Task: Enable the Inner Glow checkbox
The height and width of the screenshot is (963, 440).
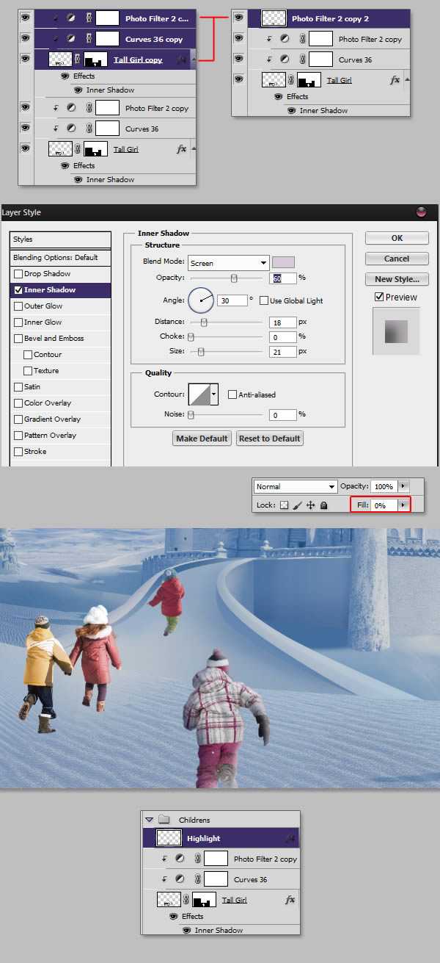Action: pos(18,322)
